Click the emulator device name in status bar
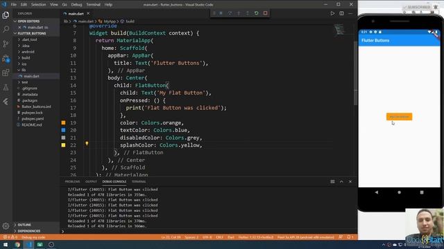This screenshot has width=444, height=249. pos(306,237)
